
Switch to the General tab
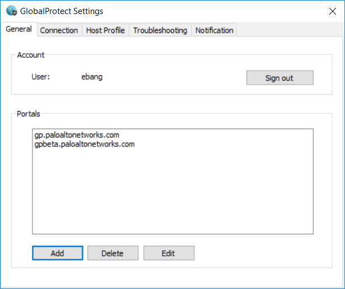tap(18, 29)
